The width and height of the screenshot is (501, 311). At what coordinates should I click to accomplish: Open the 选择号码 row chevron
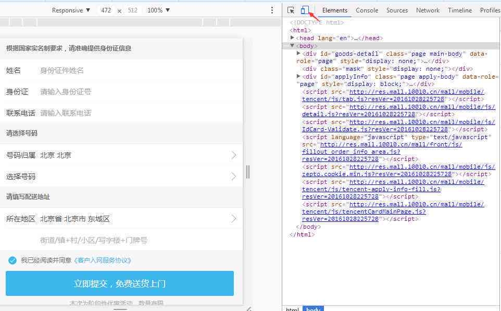pyautogui.click(x=234, y=177)
